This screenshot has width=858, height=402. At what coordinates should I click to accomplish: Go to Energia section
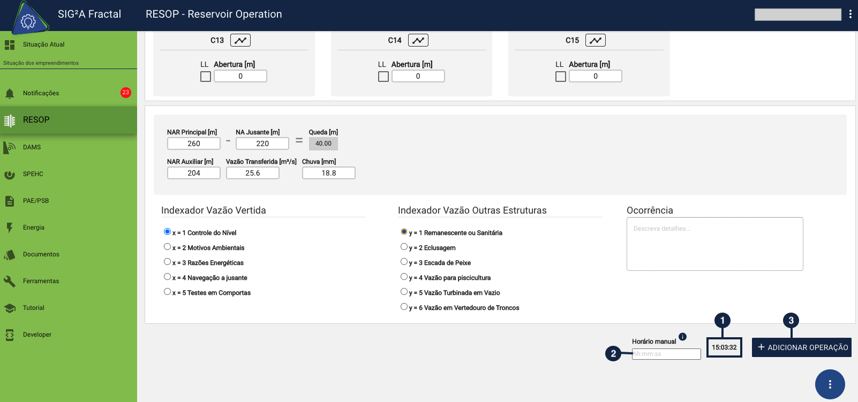69,227
